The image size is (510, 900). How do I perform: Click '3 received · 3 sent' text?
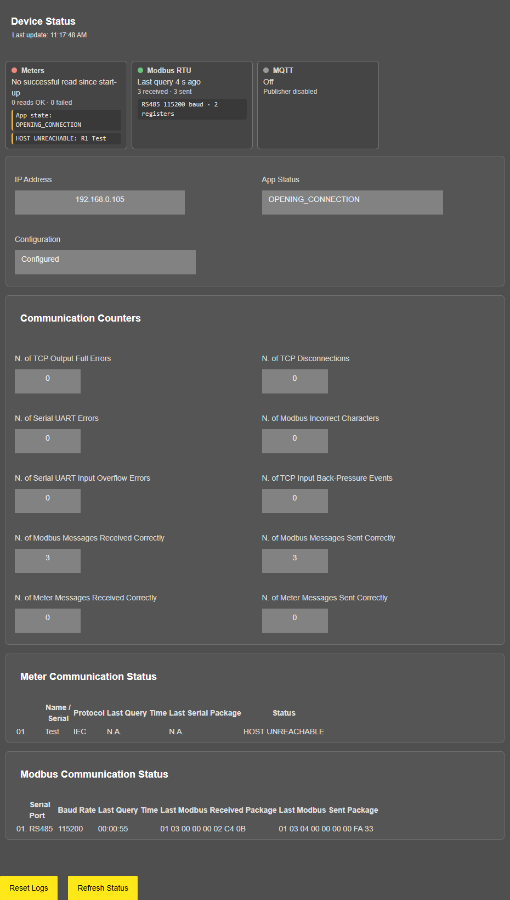click(x=165, y=92)
